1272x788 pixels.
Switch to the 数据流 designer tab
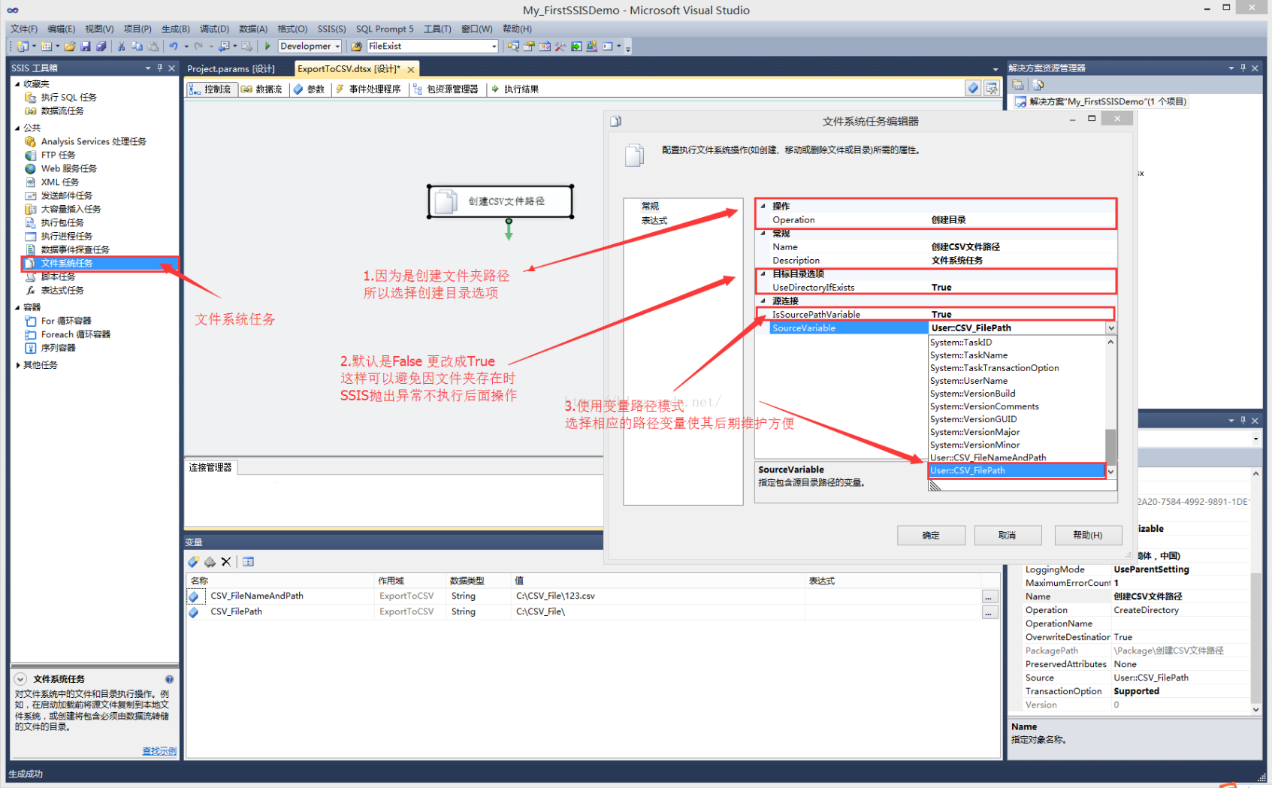click(x=261, y=89)
